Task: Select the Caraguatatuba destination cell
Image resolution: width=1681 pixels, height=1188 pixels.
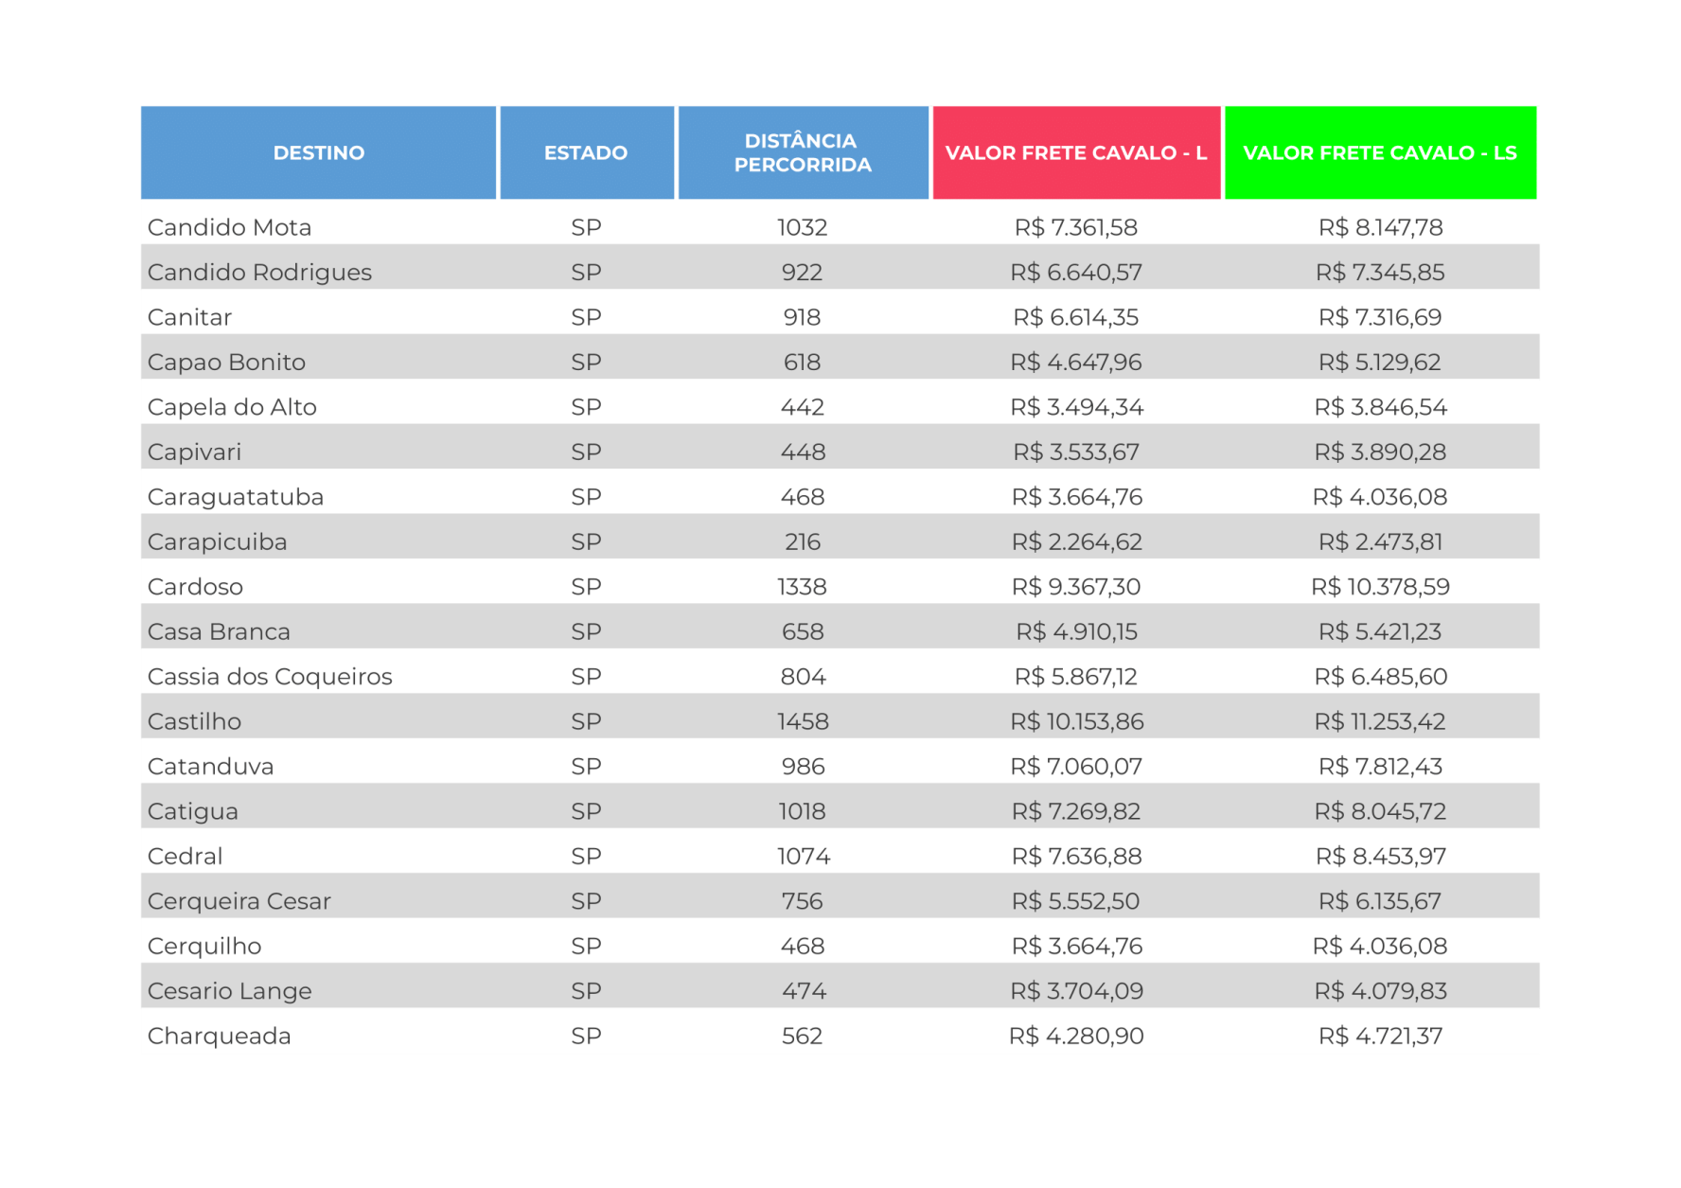Action: (x=236, y=497)
